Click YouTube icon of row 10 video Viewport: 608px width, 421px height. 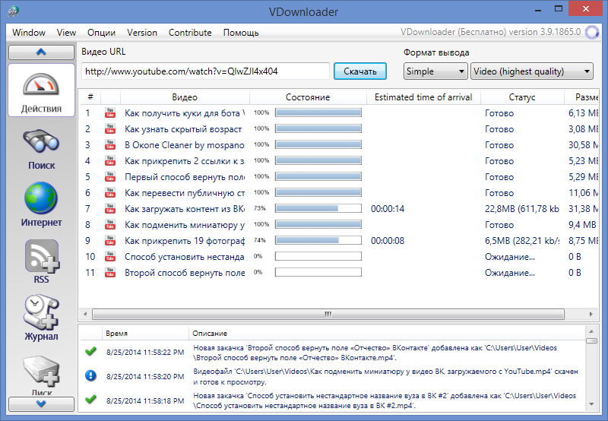[110, 257]
